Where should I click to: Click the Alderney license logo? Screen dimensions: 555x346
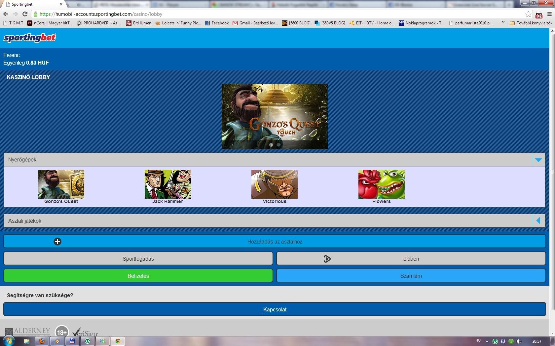[x=28, y=331]
